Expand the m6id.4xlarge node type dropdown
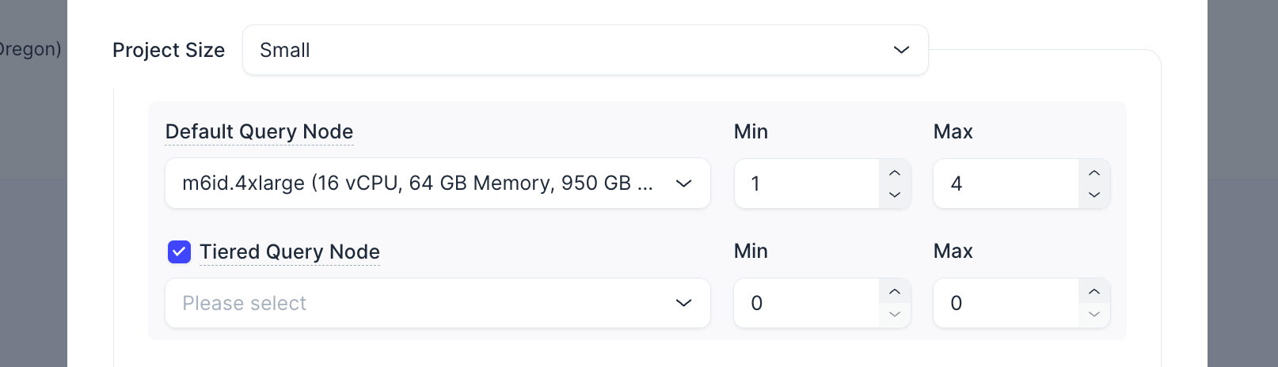 (x=437, y=183)
